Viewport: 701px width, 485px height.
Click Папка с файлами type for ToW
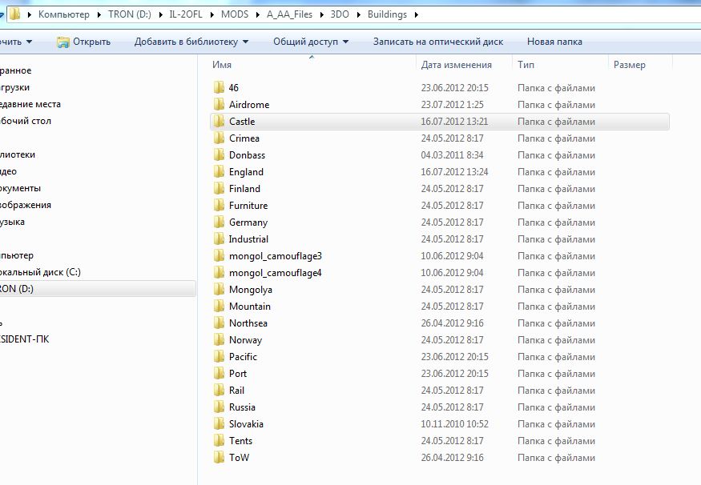(x=556, y=457)
